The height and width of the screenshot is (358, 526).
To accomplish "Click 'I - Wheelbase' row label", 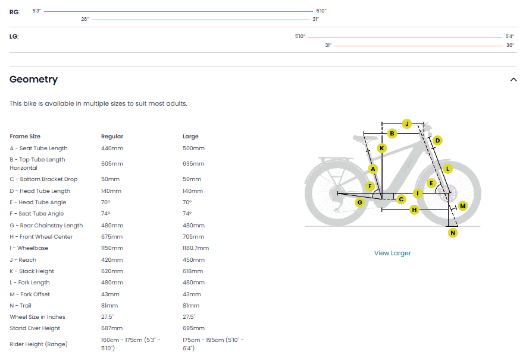I will click(x=29, y=248).
